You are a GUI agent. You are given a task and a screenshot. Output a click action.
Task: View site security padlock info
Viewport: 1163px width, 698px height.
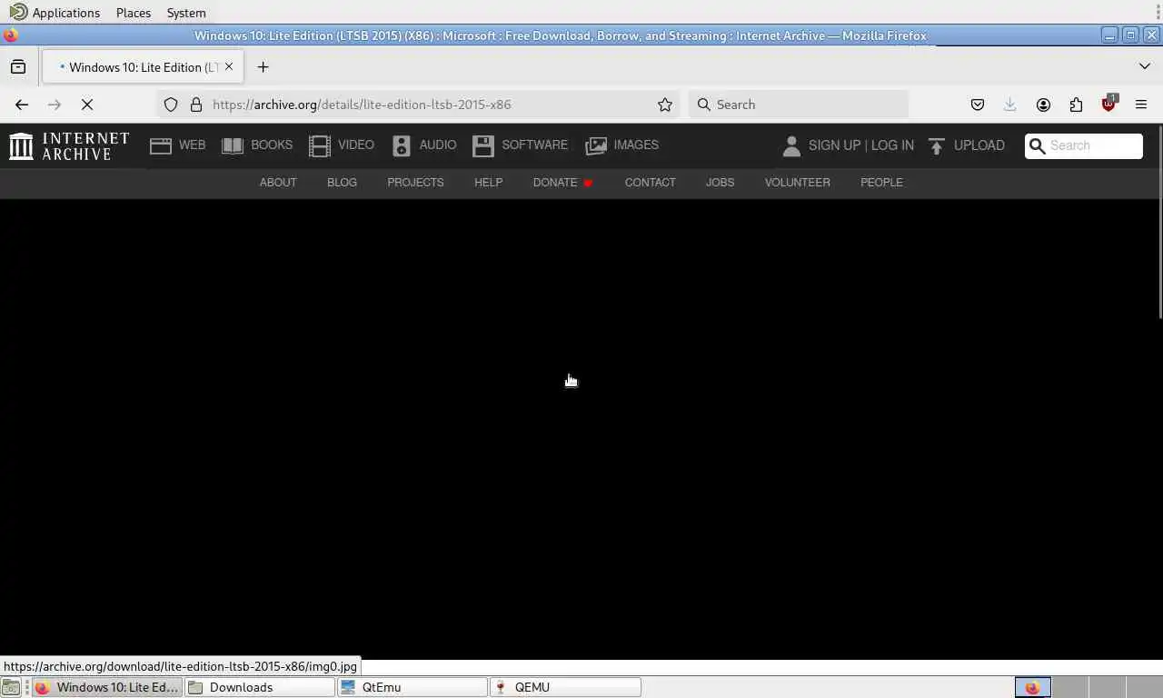pos(195,105)
